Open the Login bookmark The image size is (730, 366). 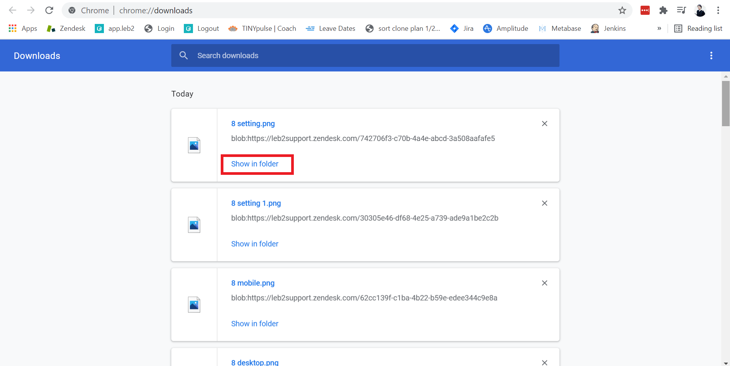(159, 29)
